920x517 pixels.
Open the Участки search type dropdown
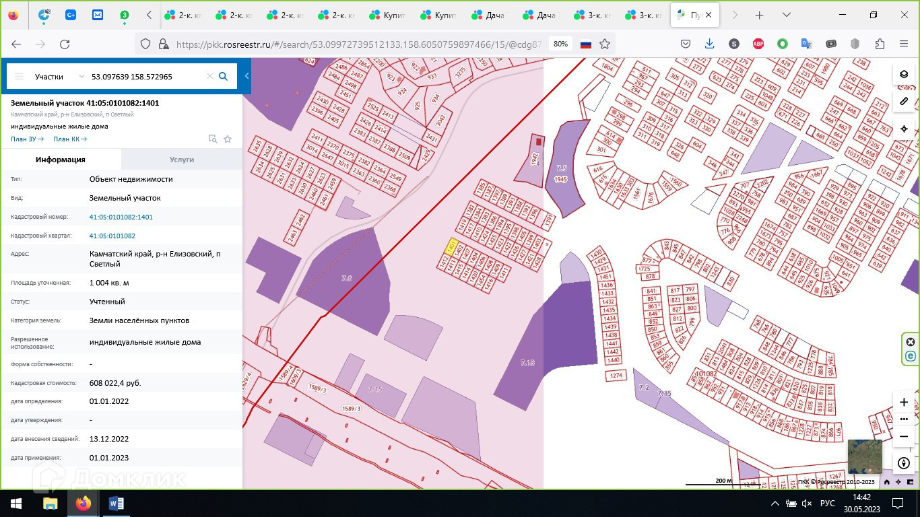coord(59,77)
